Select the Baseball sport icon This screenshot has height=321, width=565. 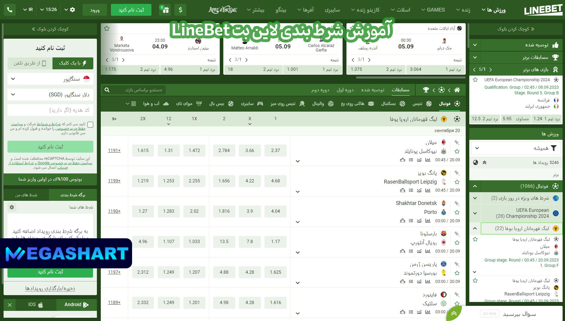(231, 104)
